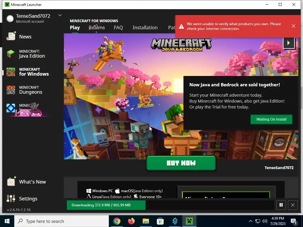Advance the banner with the next arrow
Screen dimensions: 303x227
(x=289, y=43)
